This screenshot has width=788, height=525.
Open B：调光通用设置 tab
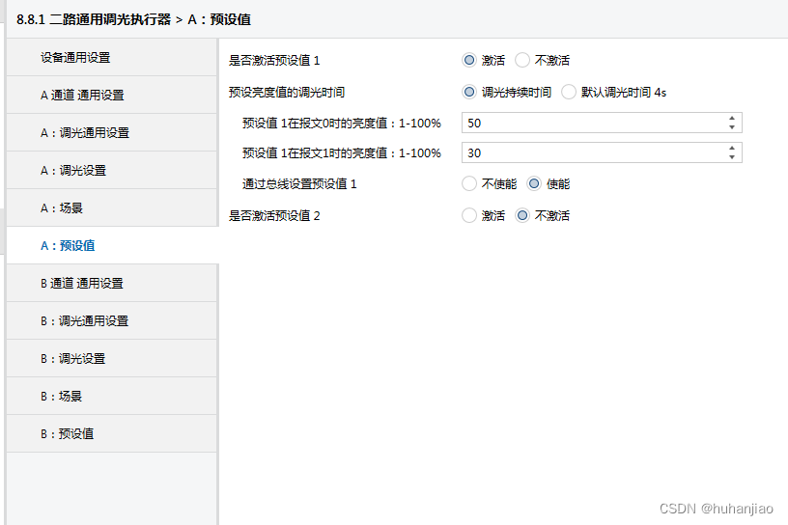[x=111, y=321]
